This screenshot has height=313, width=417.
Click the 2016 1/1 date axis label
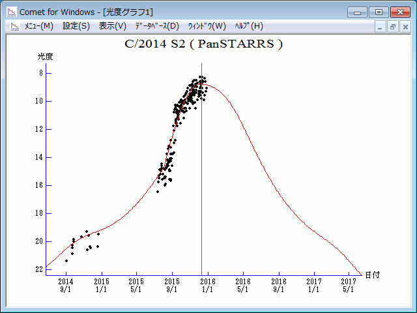coord(208,286)
